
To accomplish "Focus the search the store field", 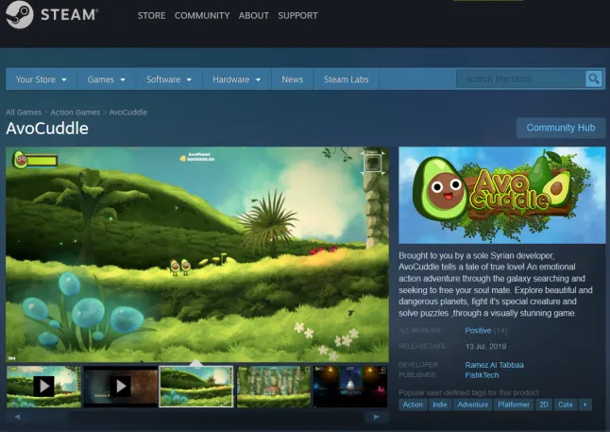I will [521, 79].
